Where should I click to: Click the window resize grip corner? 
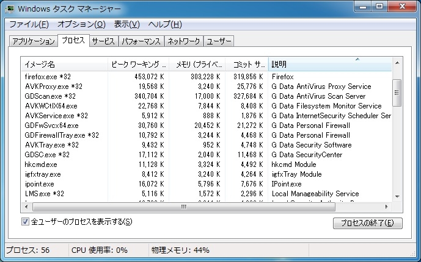[413, 253]
